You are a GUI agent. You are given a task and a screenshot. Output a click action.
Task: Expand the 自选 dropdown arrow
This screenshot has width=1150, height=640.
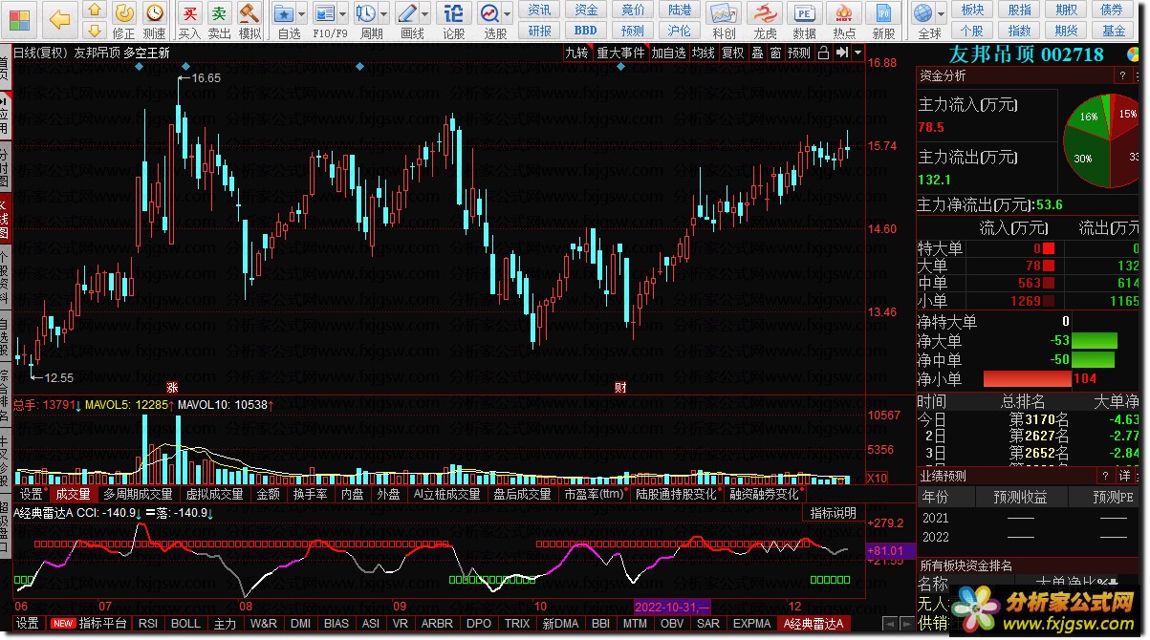pyautogui.click(x=302, y=16)
